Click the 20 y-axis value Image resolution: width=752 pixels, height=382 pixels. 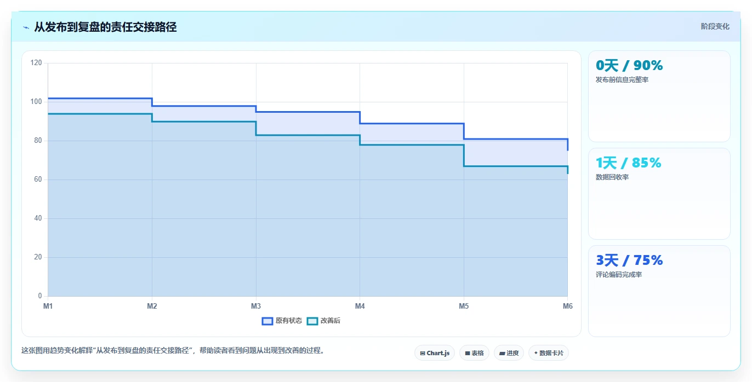[x=38, y=257]
